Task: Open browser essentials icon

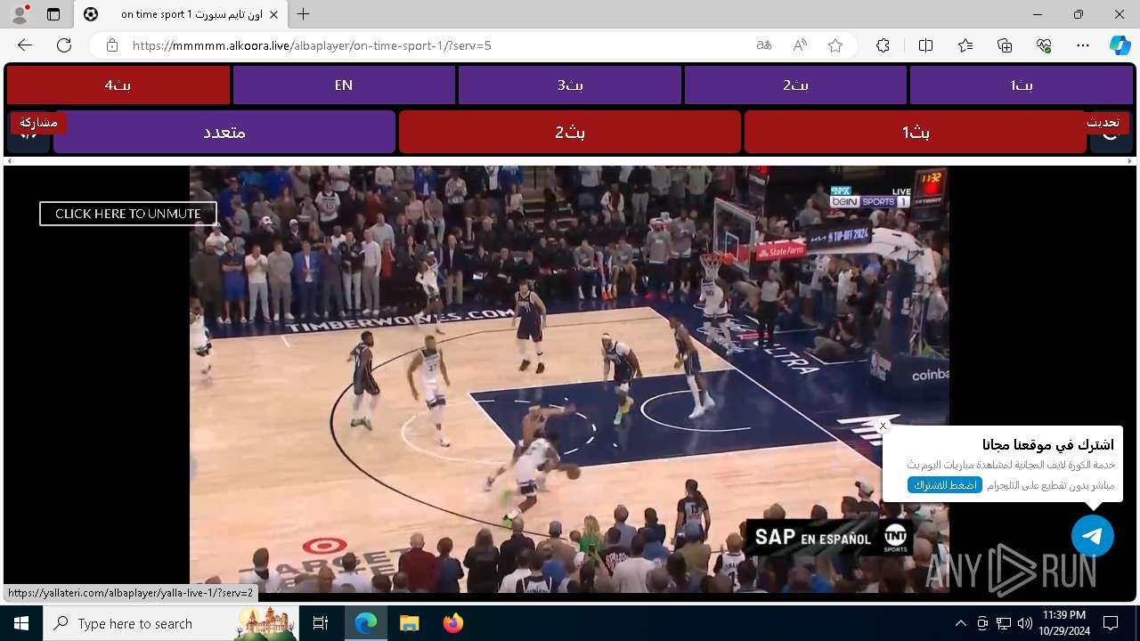Action: pos(1044,45)
